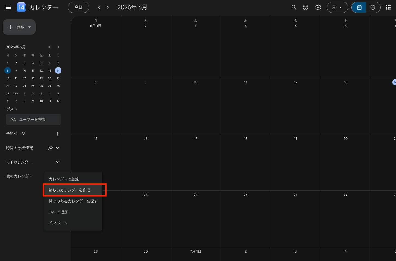The width and height of the screenshot is (396, 261).
Task: Open 6月 1日 in the month grid
Action: (96, 26)
